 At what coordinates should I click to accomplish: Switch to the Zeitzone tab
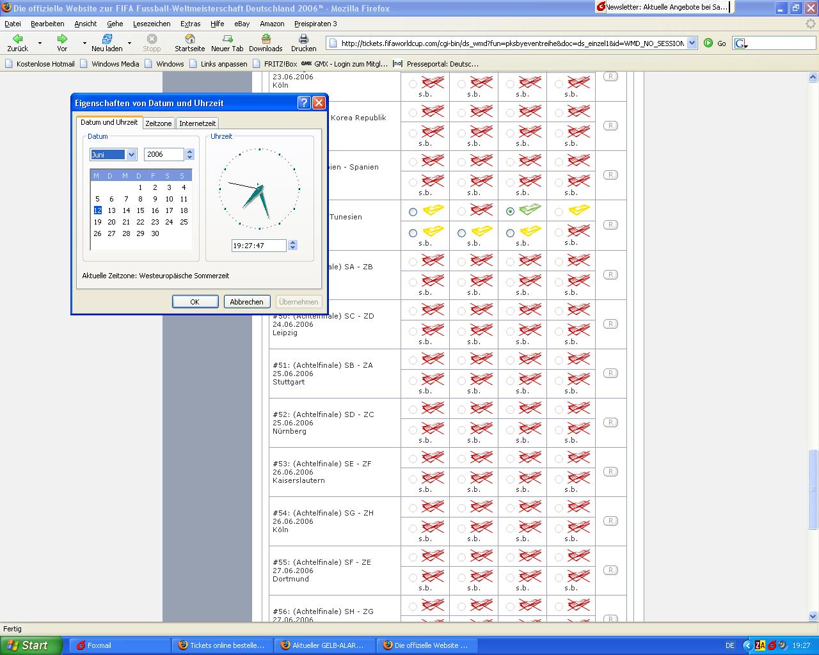coord(158,123)
